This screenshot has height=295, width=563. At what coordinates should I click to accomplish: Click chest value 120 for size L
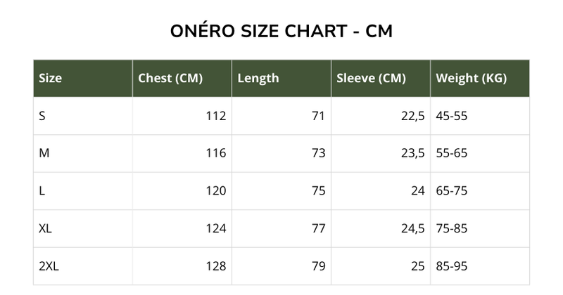(x=216, y=191)
